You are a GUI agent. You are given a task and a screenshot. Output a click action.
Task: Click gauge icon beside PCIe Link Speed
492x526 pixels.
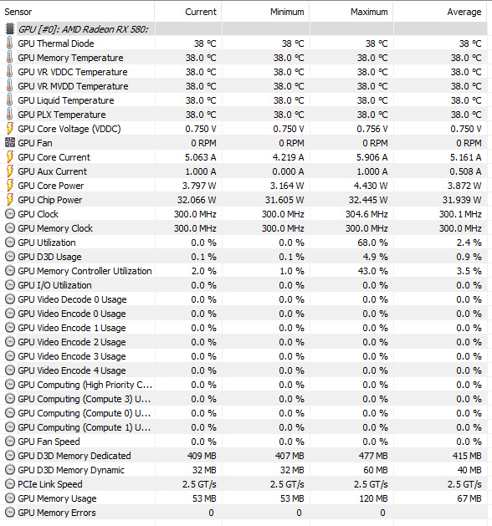10,484
